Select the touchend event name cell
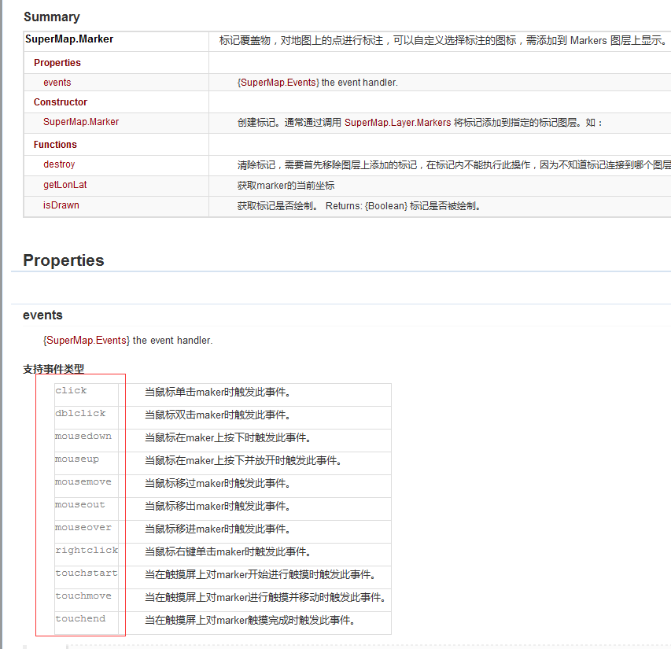 coord(87,623)
